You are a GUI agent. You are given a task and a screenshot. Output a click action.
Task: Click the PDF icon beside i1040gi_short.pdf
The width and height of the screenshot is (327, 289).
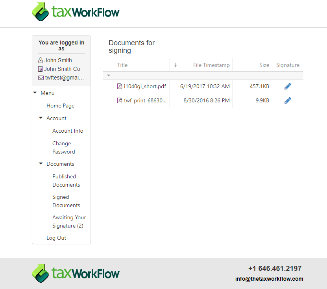[120, 86]
